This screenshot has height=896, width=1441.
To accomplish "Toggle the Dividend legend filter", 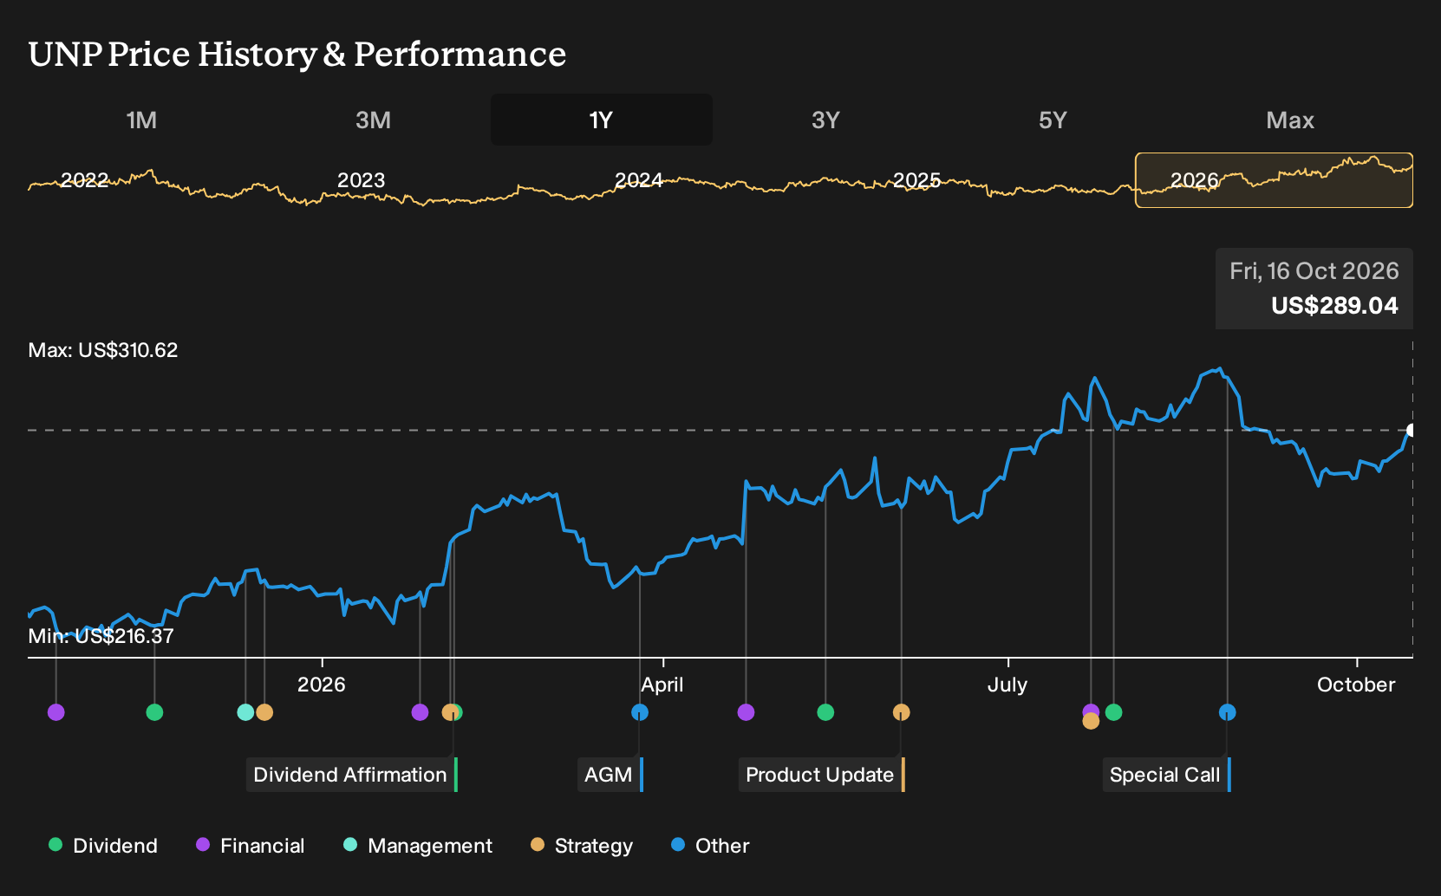I will click(103, 846).
